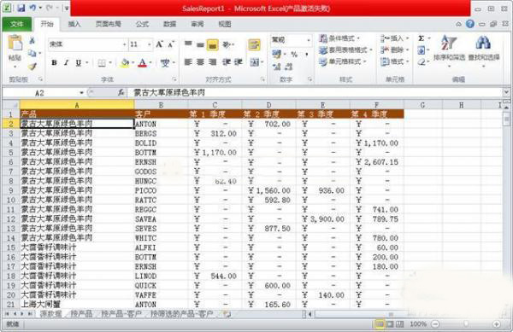Switch to the Review tab
This screenshot has height=332, width=513.
(x=197, y=24)
